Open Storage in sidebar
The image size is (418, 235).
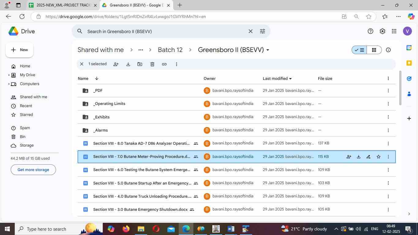(27, 145)
